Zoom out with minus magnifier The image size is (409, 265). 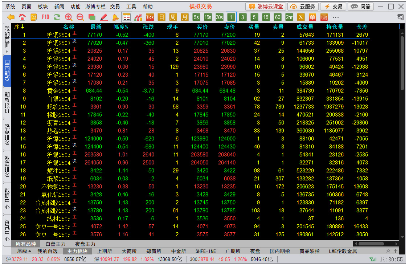tap(80, 17)
